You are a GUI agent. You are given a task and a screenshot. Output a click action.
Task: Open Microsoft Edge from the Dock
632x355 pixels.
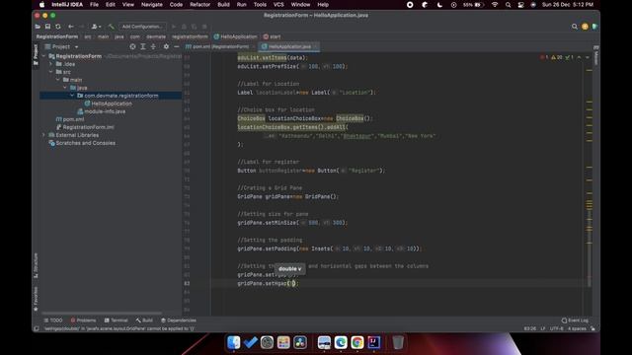point(341,342)
